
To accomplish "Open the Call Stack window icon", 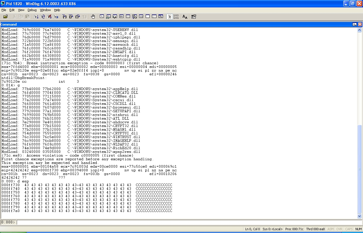I will coord(134,17).
